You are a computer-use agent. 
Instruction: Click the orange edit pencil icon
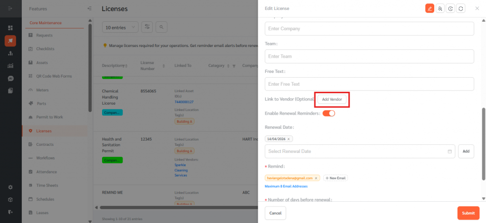click(x=430, y=9)
